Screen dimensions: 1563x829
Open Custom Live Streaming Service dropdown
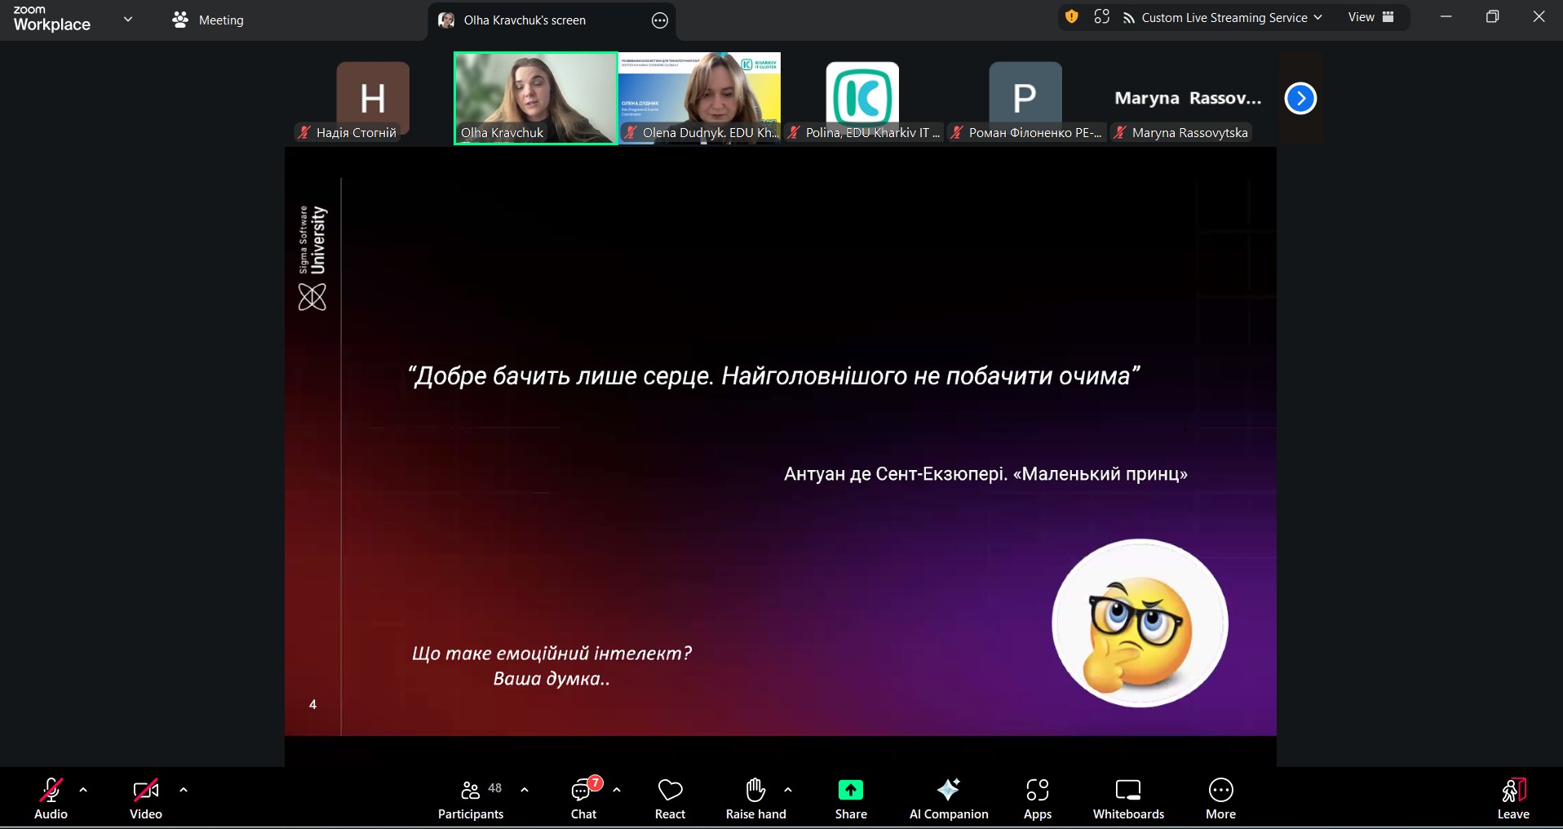pos(1222,18)
